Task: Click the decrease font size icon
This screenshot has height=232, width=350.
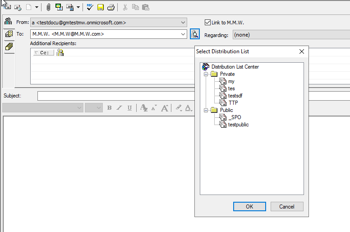Action: point(154,108)
